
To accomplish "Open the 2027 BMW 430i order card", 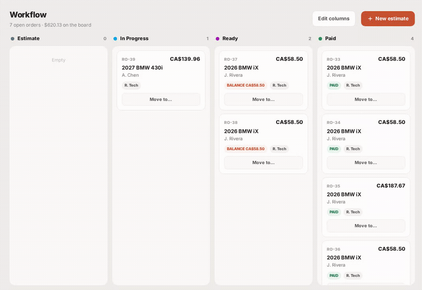I will tap(161, 80).
